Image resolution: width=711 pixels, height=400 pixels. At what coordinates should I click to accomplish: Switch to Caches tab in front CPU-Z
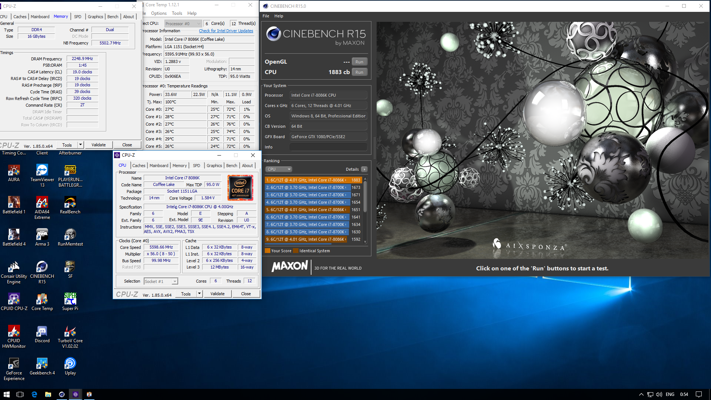point(139,166)
